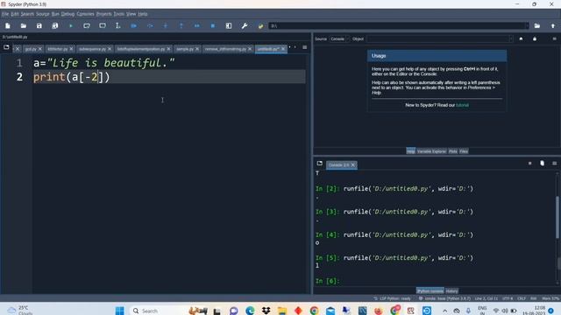Open the Source menu
561x315 pixels.
coord(43,14)
